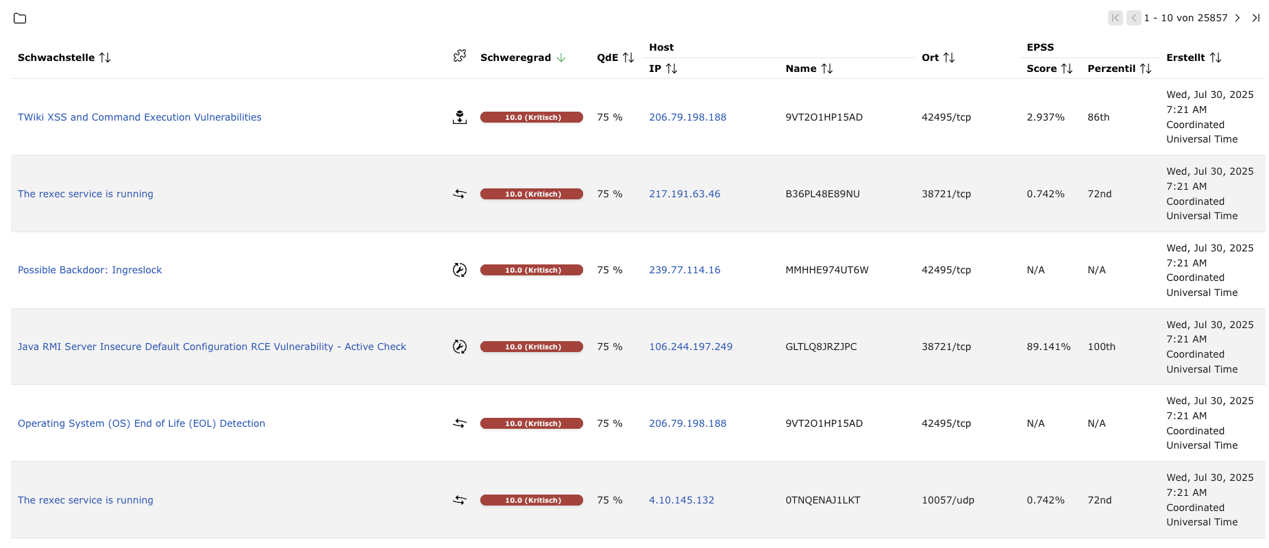Jump to last results page

[x=1256, y=18]
